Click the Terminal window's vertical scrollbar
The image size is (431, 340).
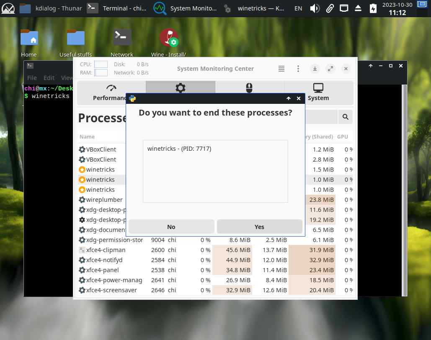click(404, 190)
